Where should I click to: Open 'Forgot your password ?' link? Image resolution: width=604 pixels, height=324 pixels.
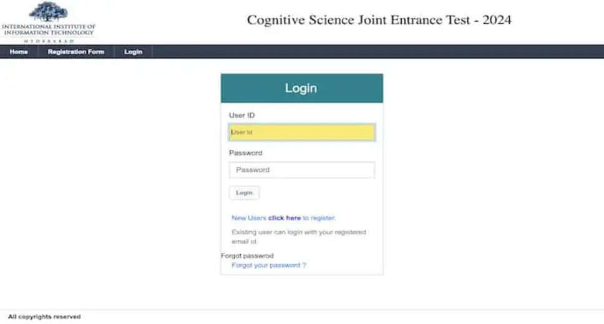click(x=269, y=265)
